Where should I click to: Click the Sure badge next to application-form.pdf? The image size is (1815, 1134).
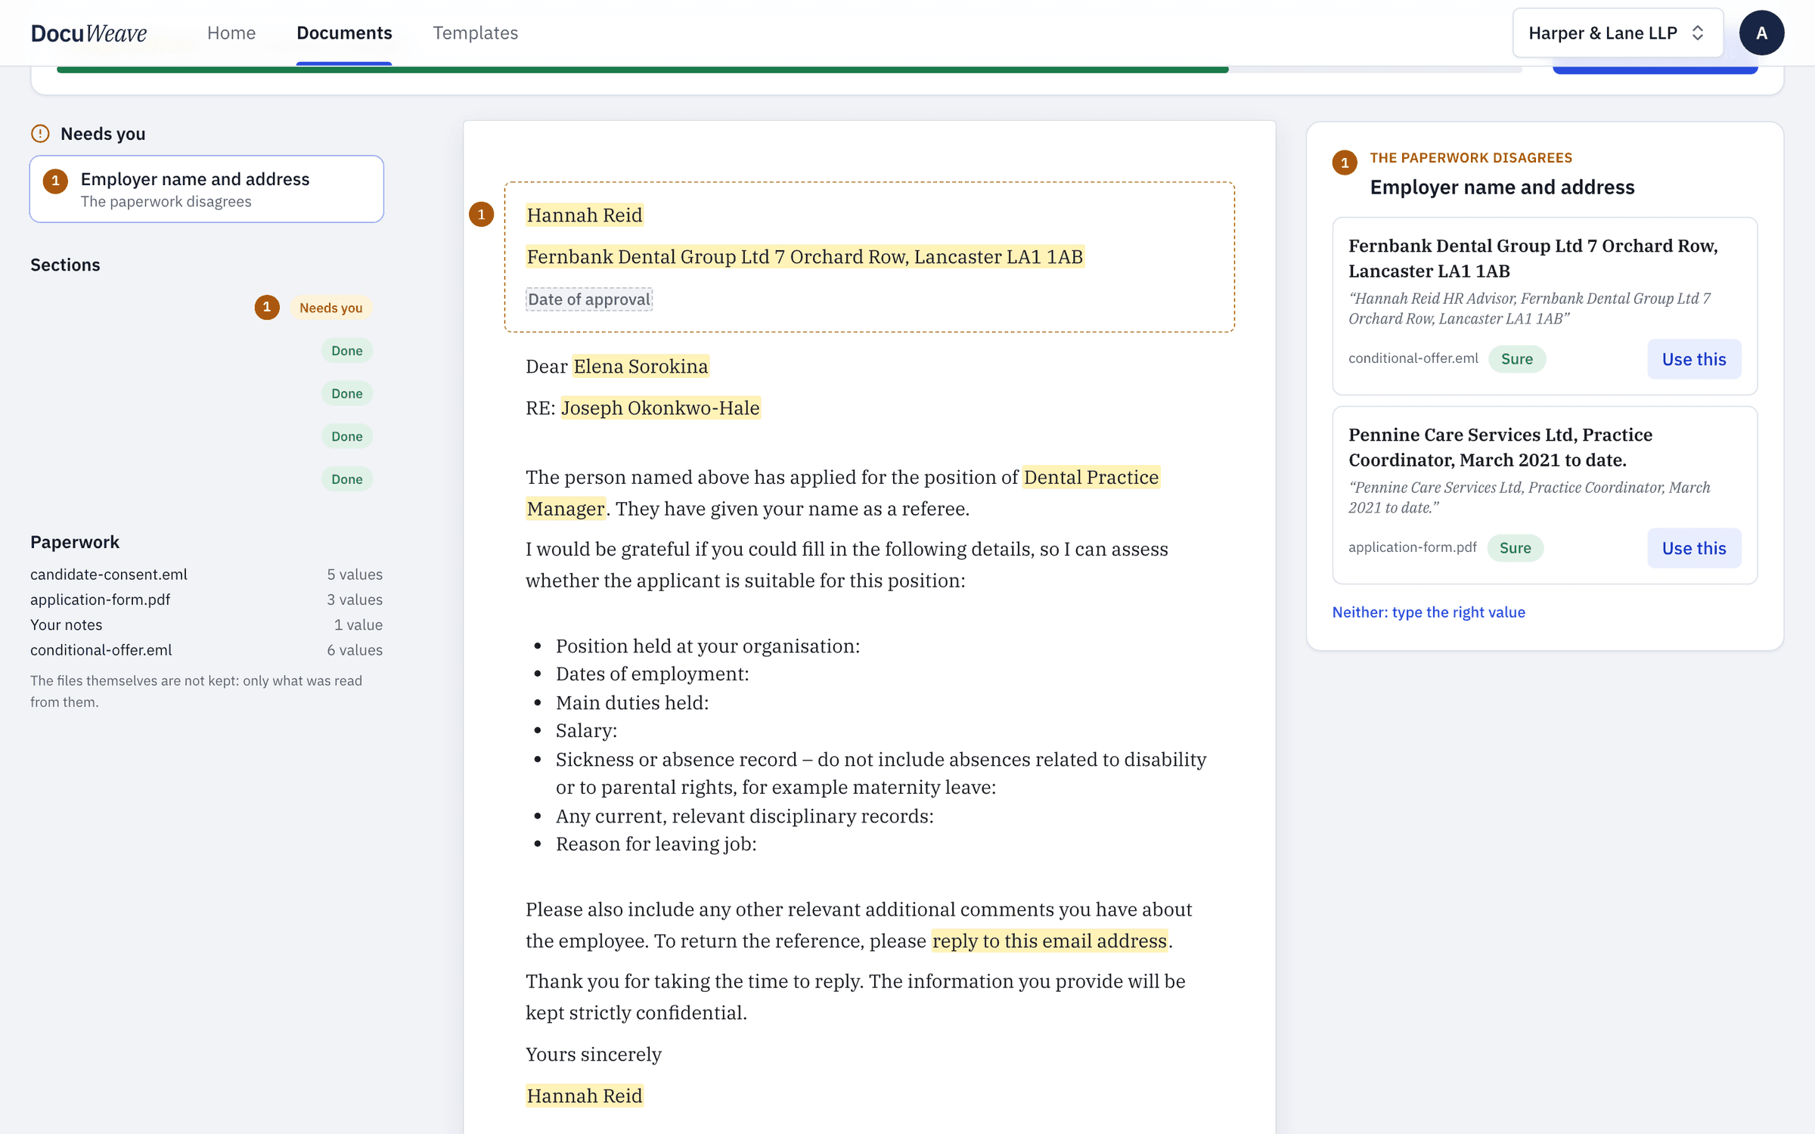[x=1516, y=548]
